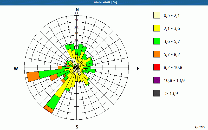The height and width of the screenshot is (130, 208).
Task: Click the 8,5 radial axis value
Action: pyautogui.click(x=76, y=14)
